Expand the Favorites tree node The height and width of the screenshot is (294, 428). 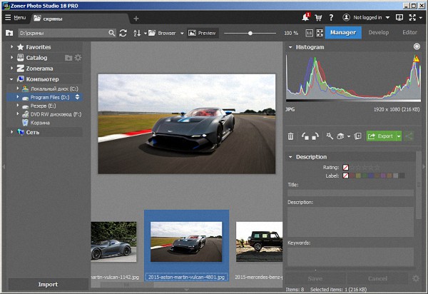click(12, 47)
